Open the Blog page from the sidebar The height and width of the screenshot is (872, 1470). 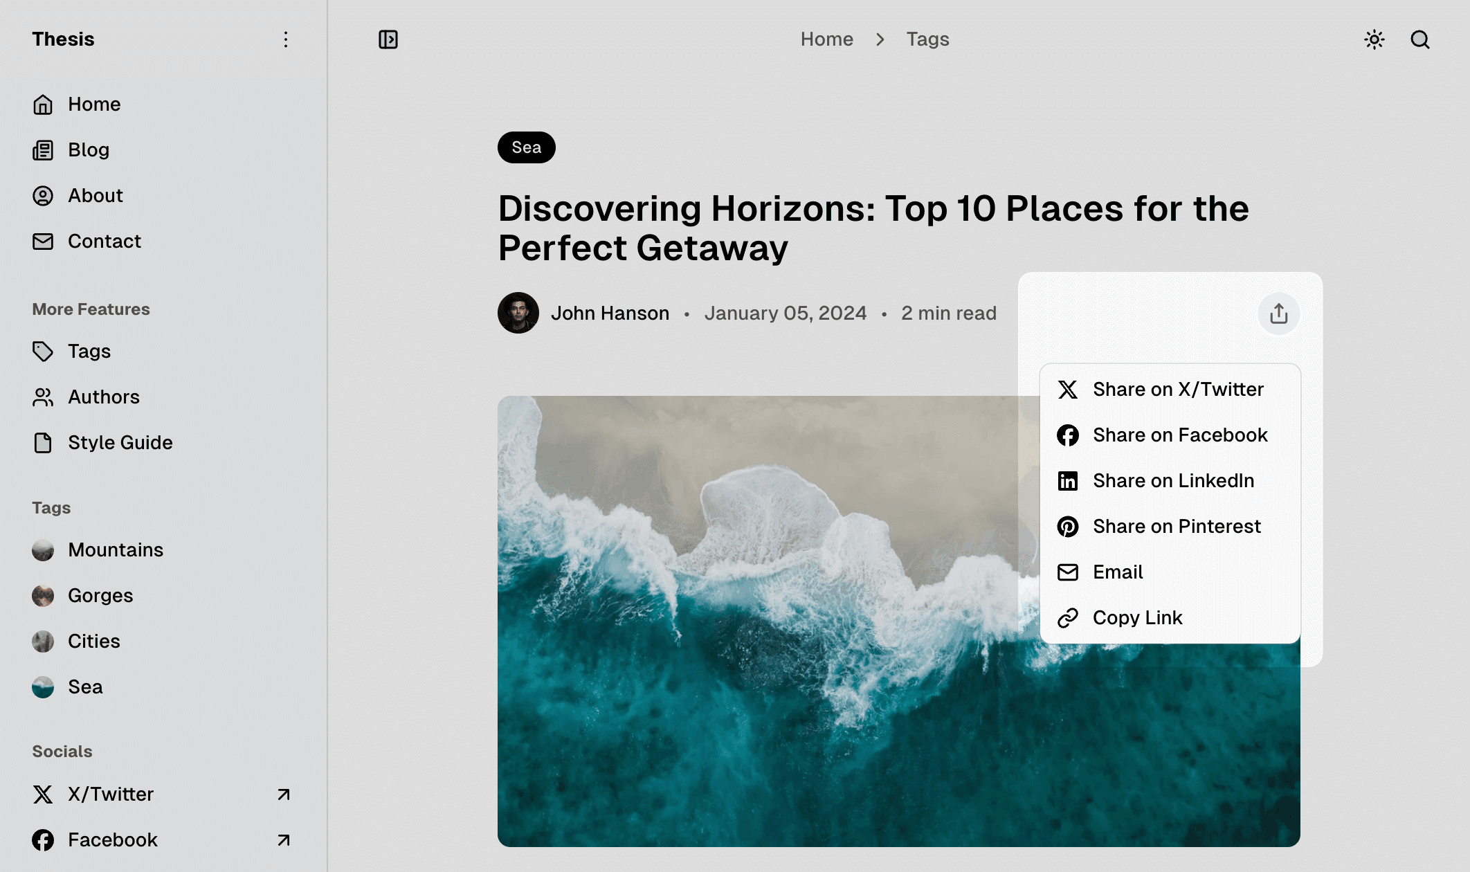(87, 149)
